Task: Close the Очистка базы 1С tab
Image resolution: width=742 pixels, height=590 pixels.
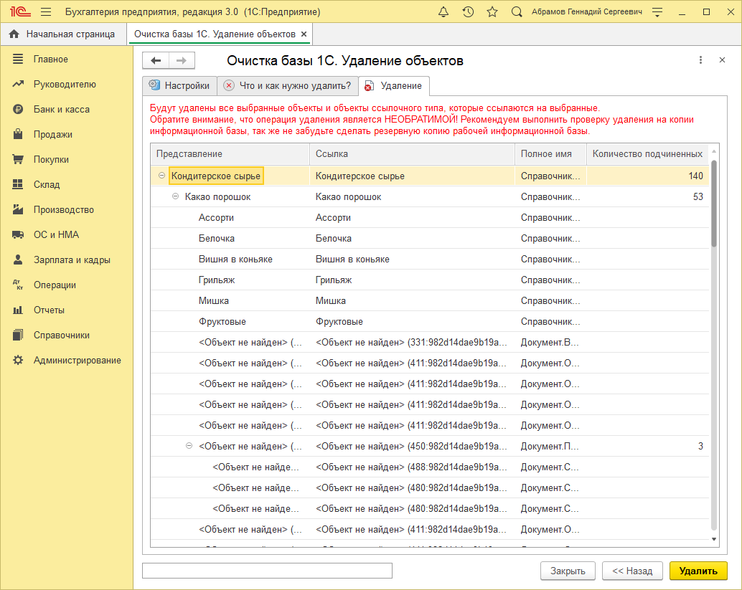Action: click(x=304, y=34)
